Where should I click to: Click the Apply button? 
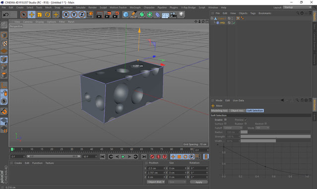(x=199, y=182)
